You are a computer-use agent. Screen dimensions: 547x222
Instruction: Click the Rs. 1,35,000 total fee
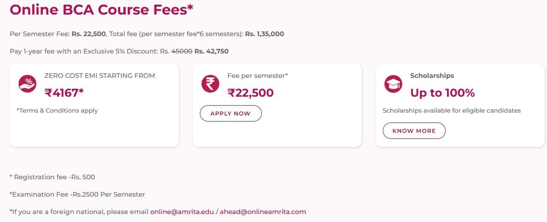click(x=264, y=34)
